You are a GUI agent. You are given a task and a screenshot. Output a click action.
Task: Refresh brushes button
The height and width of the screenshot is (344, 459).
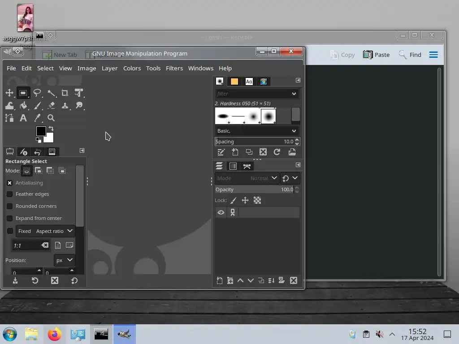pyautogui.click(x=277, y=152)
